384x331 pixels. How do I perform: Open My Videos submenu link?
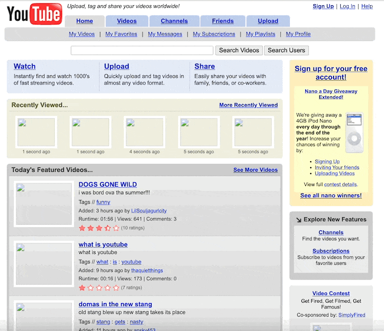[82, 34]
